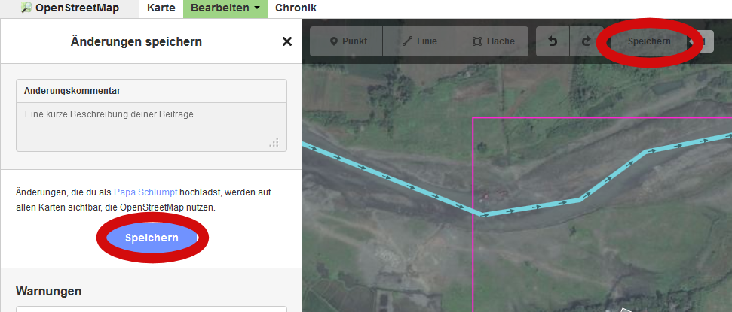Click the OpenStreetMap logo

coord(69,8)
